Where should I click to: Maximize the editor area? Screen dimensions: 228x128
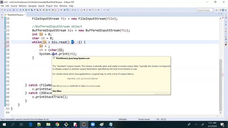click(222, 14)
